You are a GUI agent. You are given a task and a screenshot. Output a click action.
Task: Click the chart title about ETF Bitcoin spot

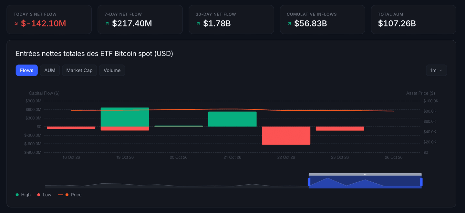pos(94,54)
